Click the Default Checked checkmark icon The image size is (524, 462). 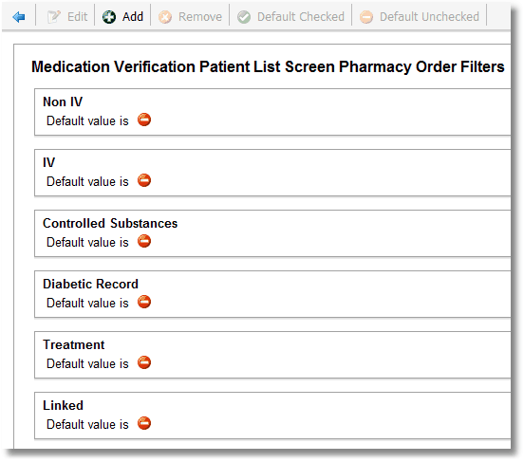tap(244, 17)
